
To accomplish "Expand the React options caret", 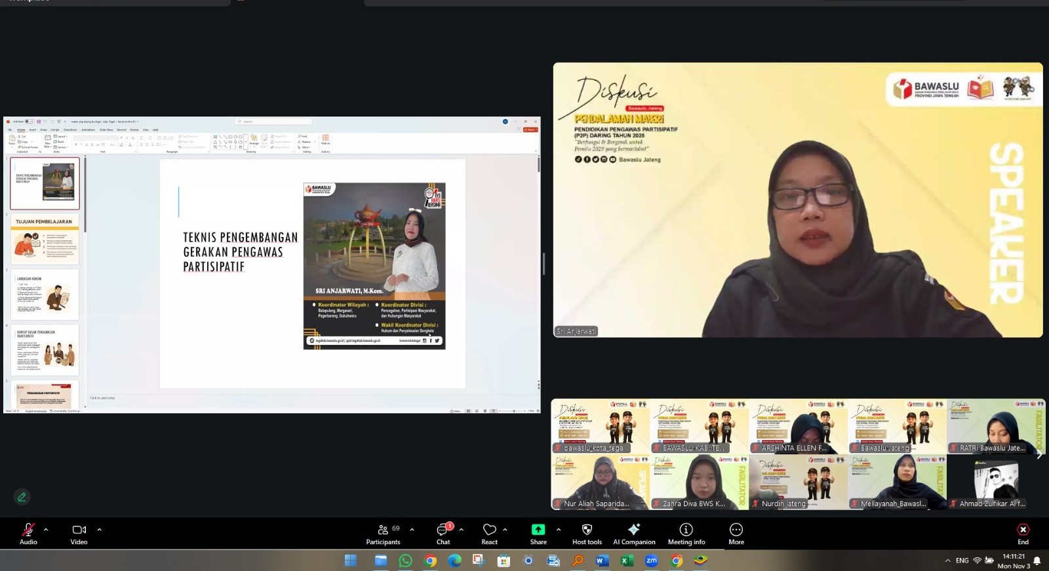I will [x=505, y=529].
